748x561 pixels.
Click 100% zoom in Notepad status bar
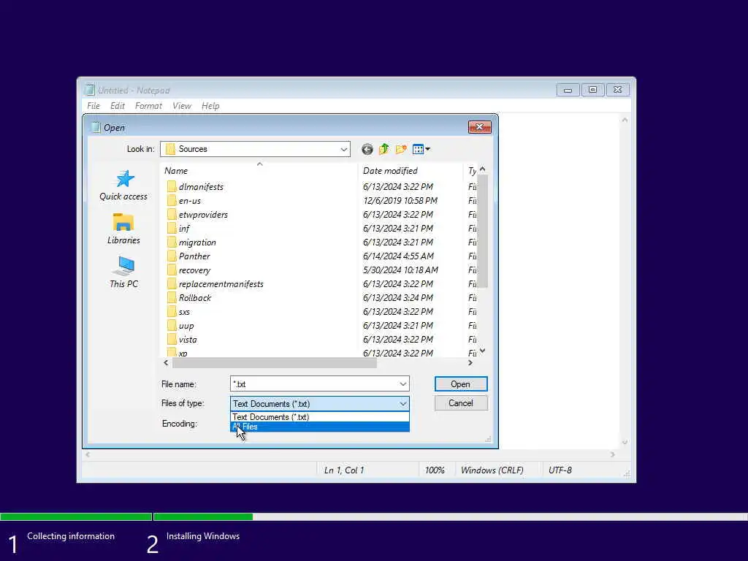click(435, 470)
